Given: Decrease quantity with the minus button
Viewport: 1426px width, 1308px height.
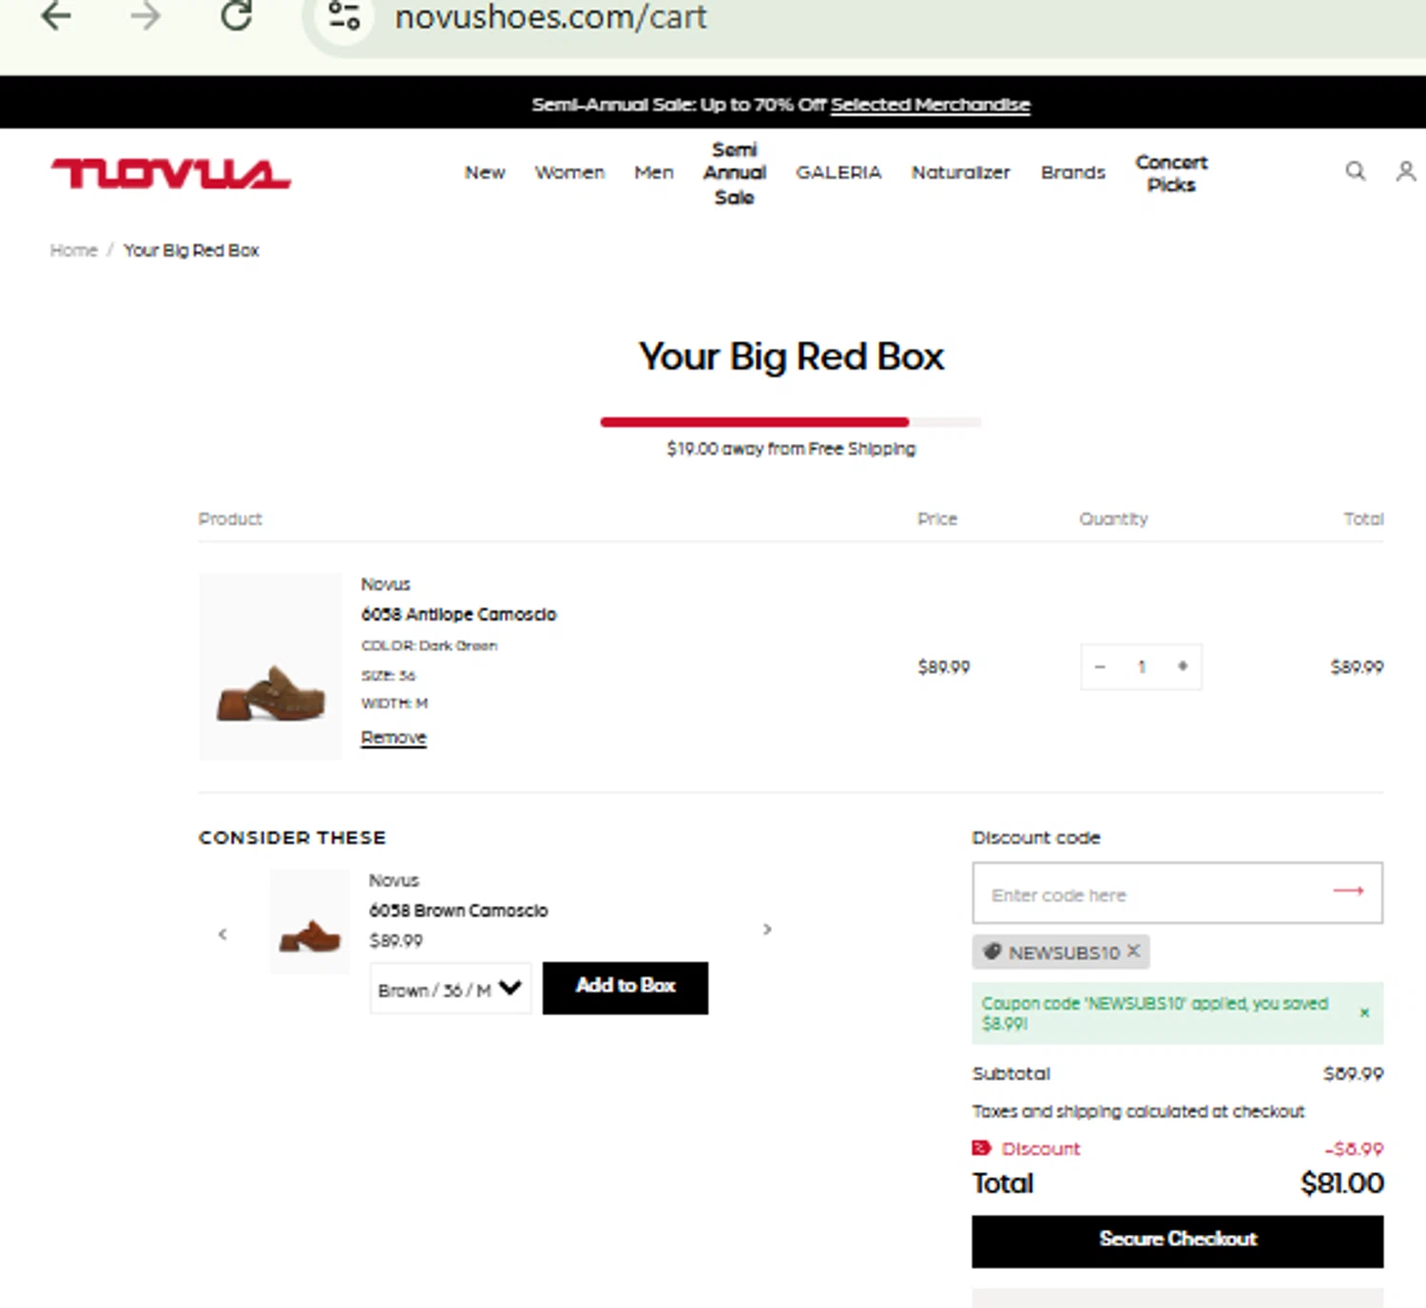Looking at the screenshot, I should (1100, 666).
